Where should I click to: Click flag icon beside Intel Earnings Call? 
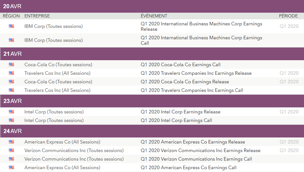point(11,120)
